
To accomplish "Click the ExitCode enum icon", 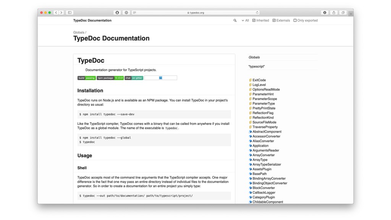I will 250,80.
